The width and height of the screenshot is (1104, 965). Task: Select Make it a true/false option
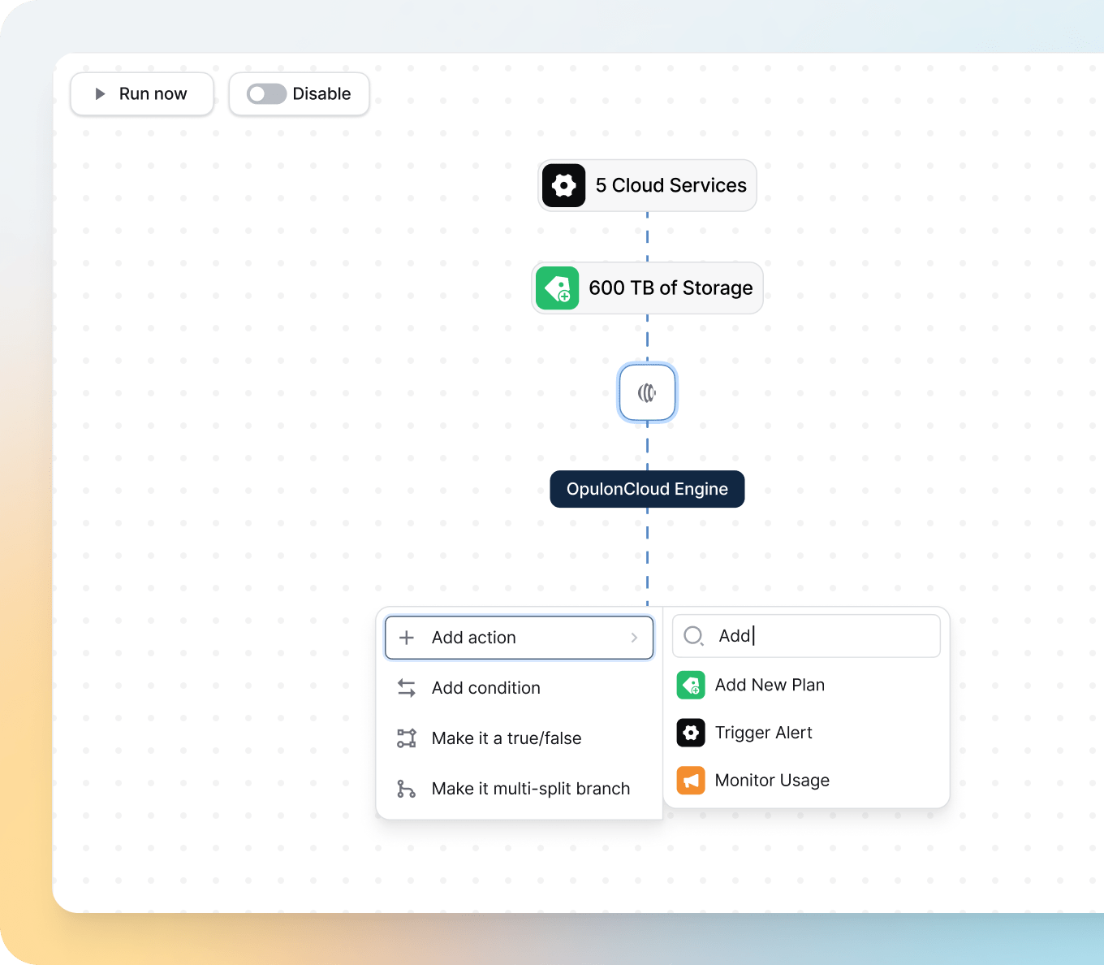coord(507,738)
